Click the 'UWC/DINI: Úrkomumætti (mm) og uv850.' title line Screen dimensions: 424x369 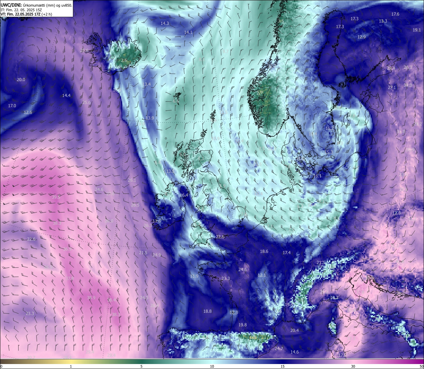click(x=36, y=5)
